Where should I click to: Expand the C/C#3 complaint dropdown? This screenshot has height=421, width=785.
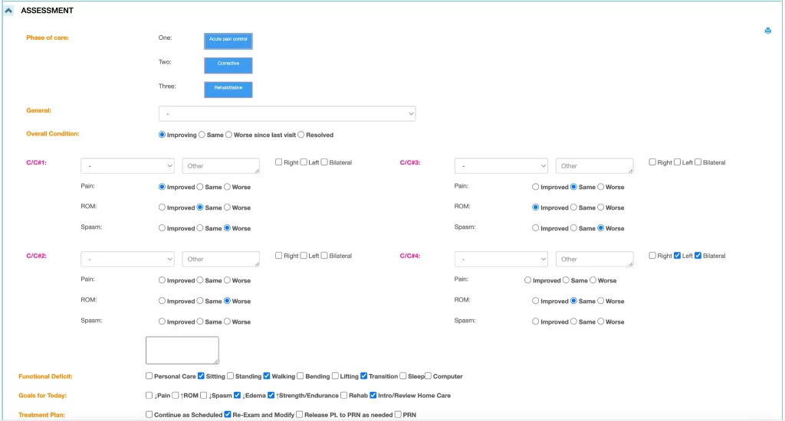[x=501, y=166]
